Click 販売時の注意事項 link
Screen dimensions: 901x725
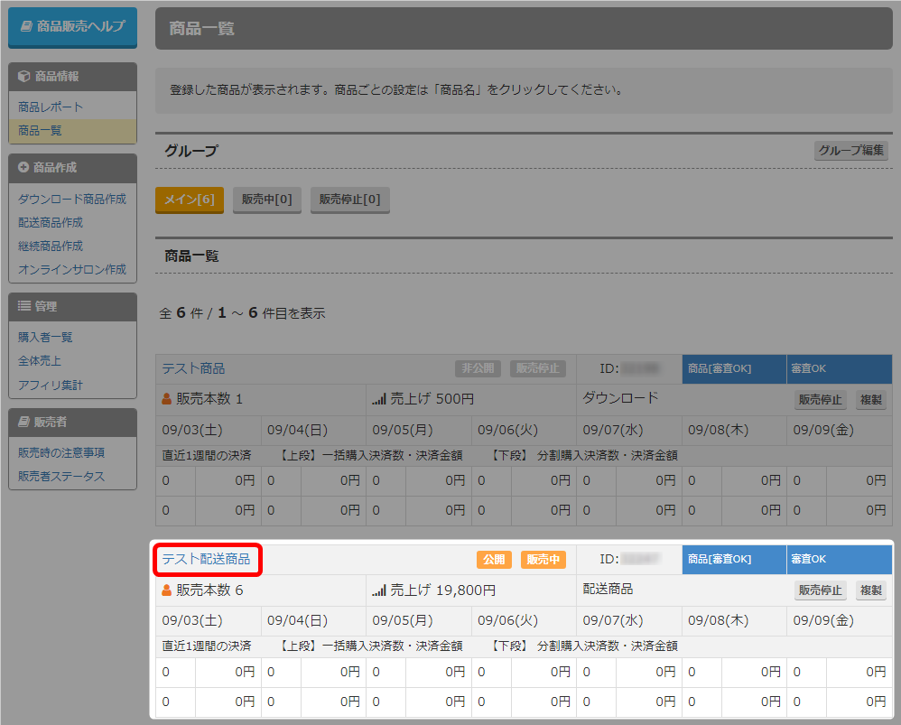point(61,452)
